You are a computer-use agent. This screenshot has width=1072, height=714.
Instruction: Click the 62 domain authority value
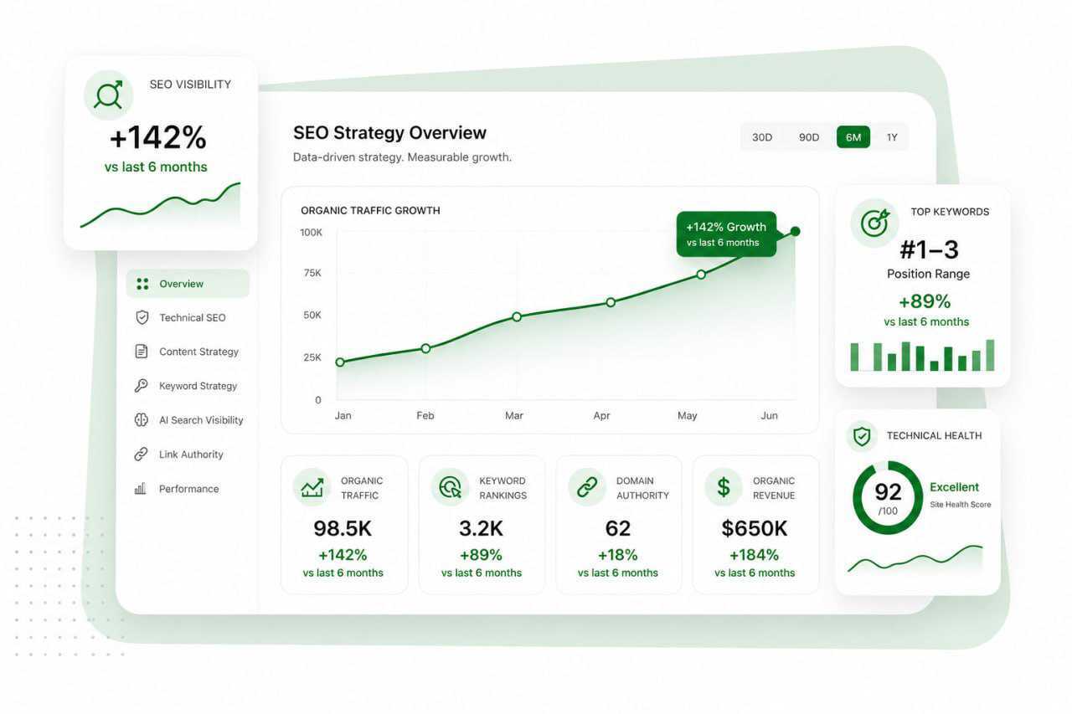(x=618, y=529)
